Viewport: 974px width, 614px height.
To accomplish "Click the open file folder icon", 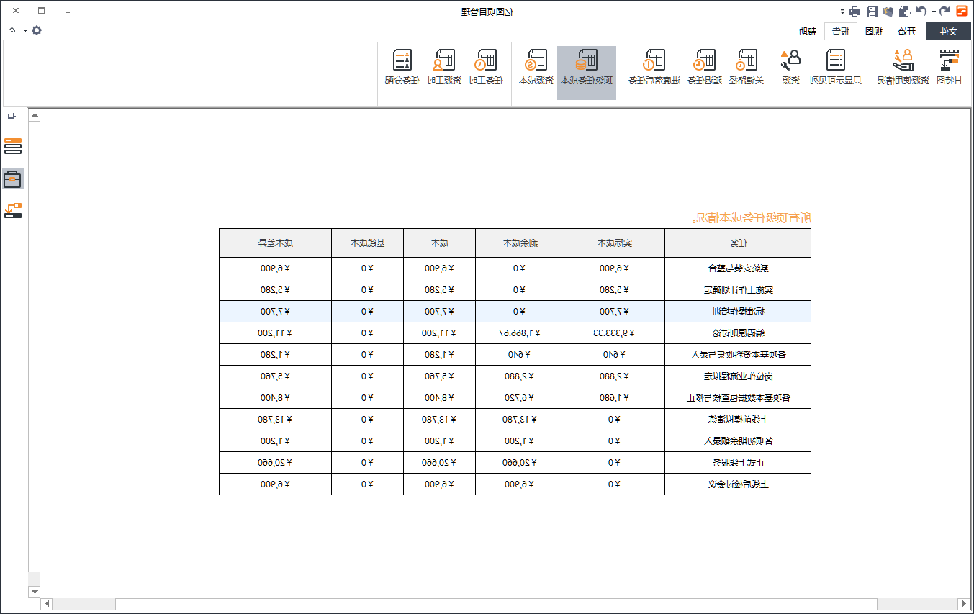I will coord(888,12).
